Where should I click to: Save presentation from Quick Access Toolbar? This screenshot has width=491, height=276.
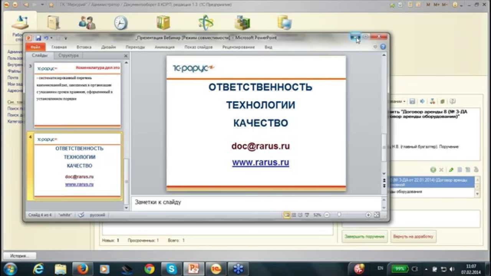pos(38,38)
